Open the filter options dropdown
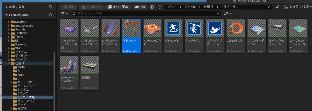This screenshot has width=312, height=111. click(64, 14)
